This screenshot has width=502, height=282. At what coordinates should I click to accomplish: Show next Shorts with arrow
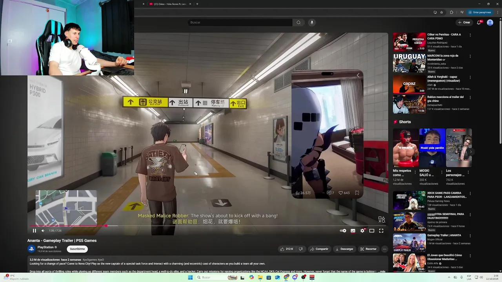pos(471,152)
